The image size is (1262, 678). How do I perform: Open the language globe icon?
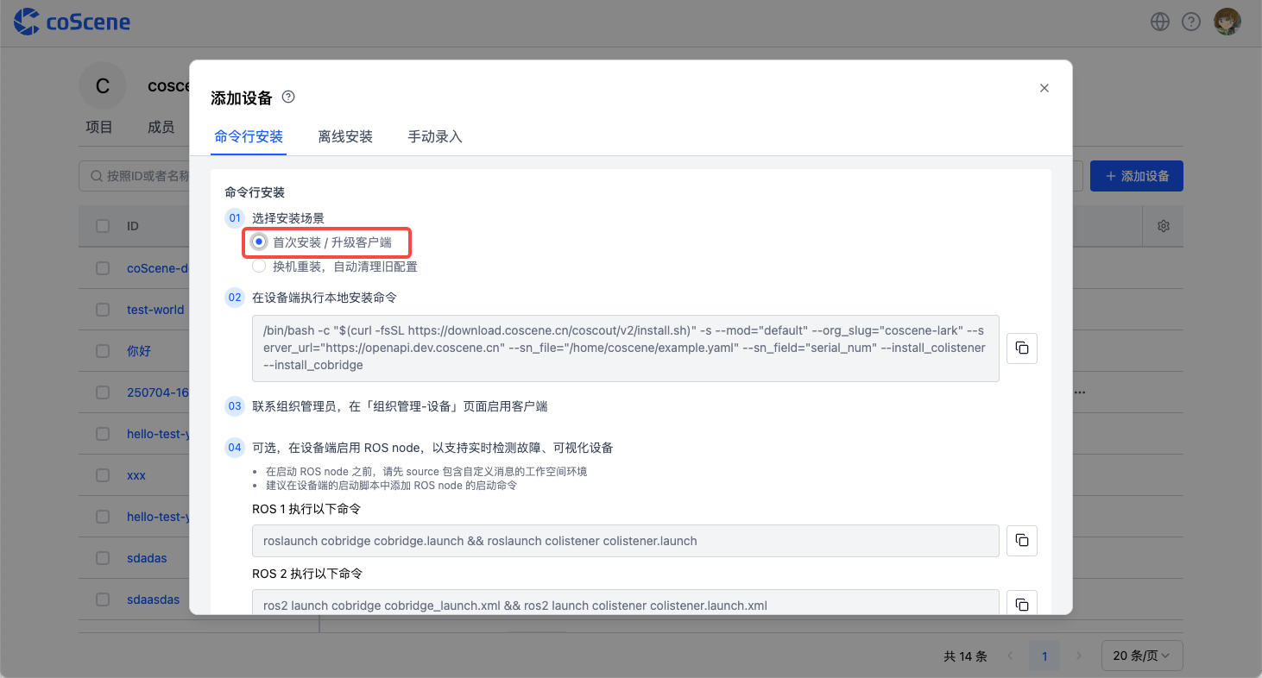(1160, 22)
